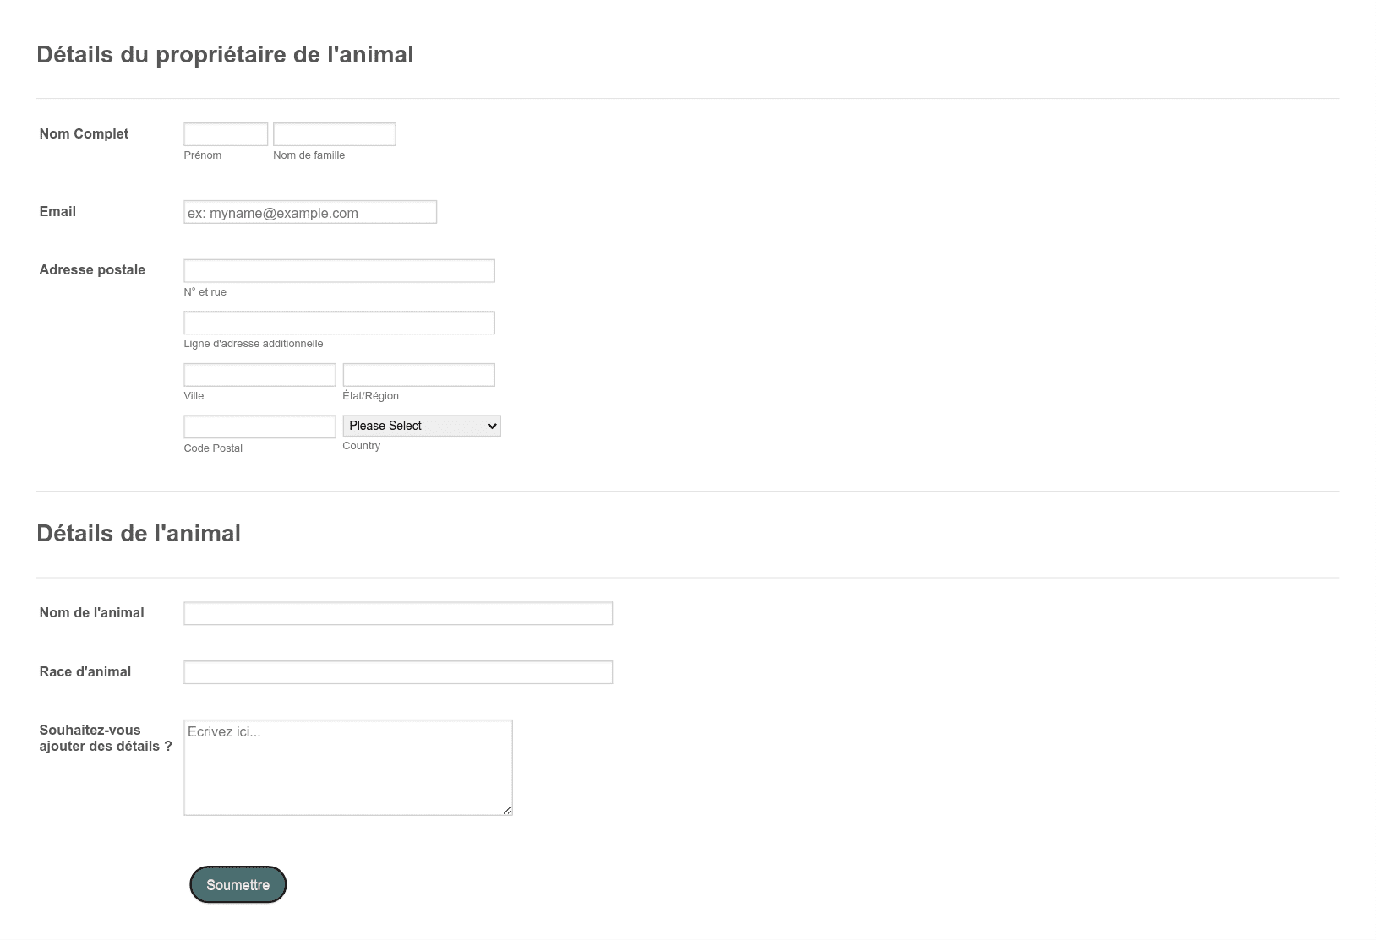The width and height of the screenshot is (1376, 940).
Task: Click the Nom Complet label
Action: point(84,133)
